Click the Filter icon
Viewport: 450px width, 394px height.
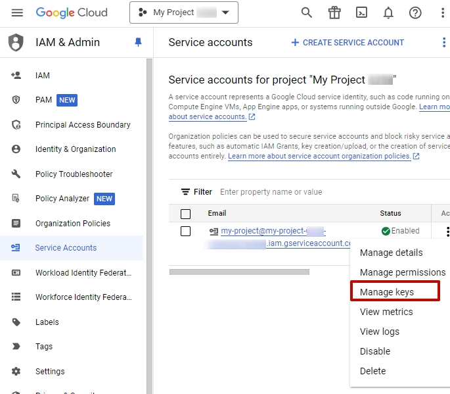[x=185, y=191]
